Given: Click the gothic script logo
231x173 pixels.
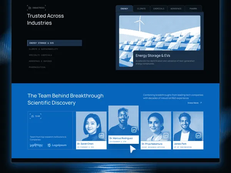Looking at the screenshot, I should [x=36, y=145].
